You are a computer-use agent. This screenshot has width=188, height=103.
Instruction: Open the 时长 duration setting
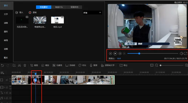82,65
